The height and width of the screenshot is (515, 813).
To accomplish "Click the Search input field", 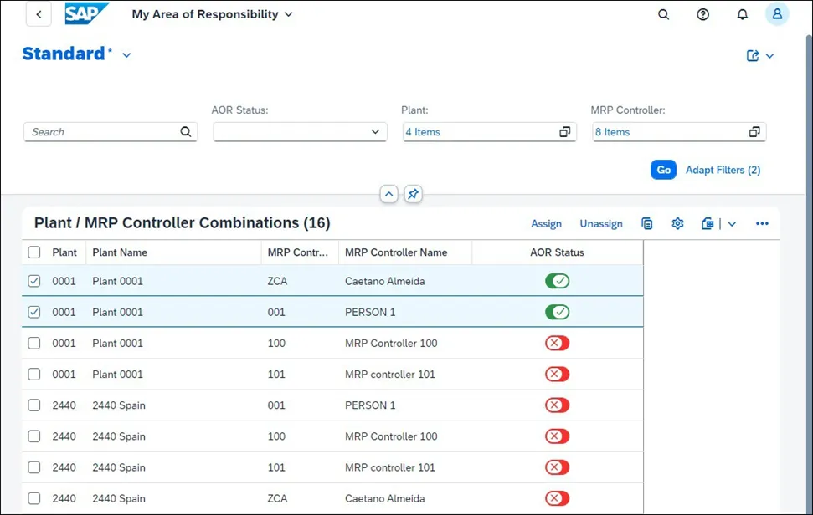I will pyautogui.click(x=102, y=132).
